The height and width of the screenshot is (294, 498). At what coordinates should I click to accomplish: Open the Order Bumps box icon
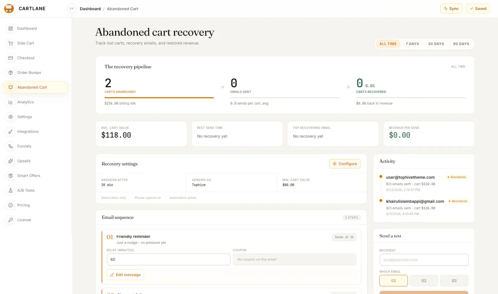11,72
